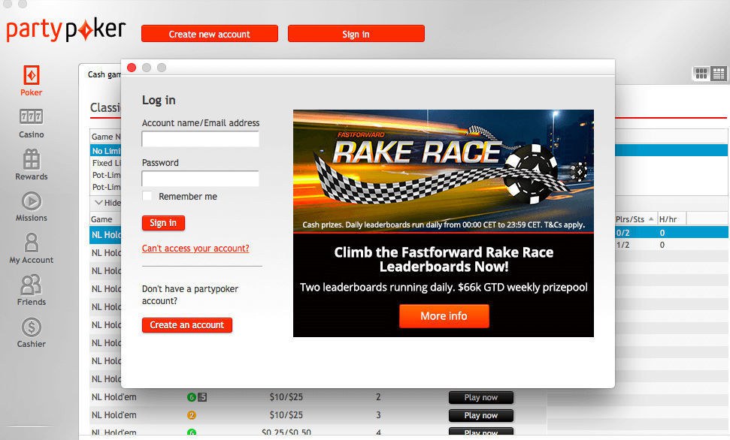Click More info on Rake Race banner

(444, 316)
